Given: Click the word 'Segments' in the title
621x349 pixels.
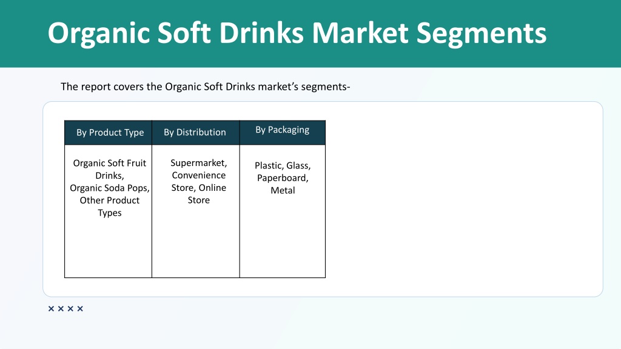Looking at the screenshot, I should [482, 33].
